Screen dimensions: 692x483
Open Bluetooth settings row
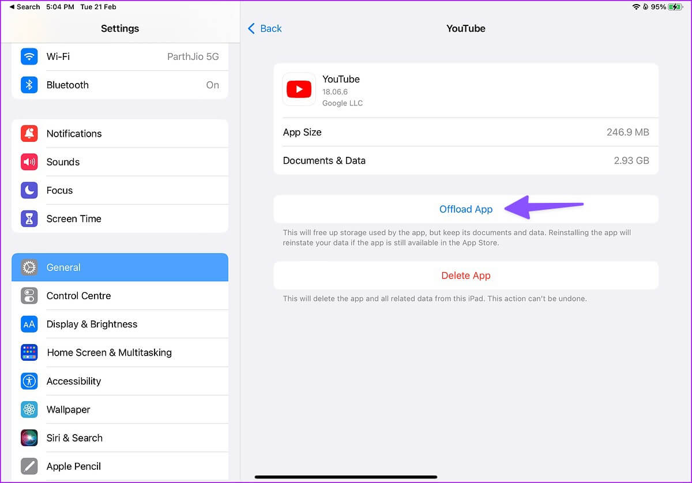120,85
